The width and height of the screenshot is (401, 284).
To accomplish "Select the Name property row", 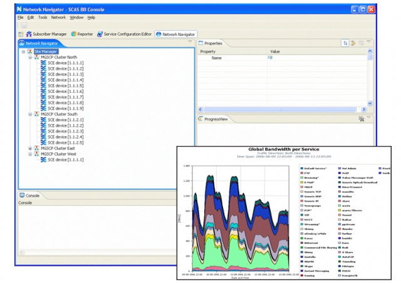I will click(x=283, y=58).
